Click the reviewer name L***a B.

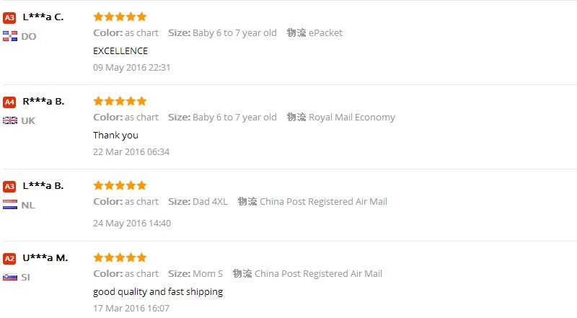[x=43, y=185]
